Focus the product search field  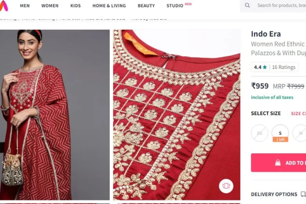click(281, 5)
